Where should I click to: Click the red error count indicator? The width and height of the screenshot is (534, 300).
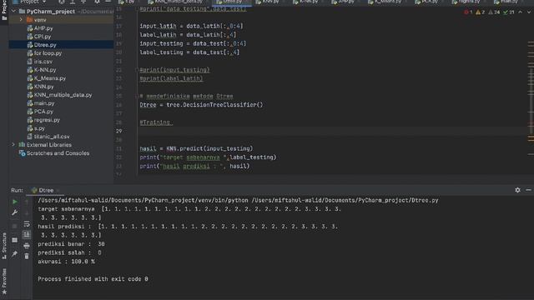point(468,12)
